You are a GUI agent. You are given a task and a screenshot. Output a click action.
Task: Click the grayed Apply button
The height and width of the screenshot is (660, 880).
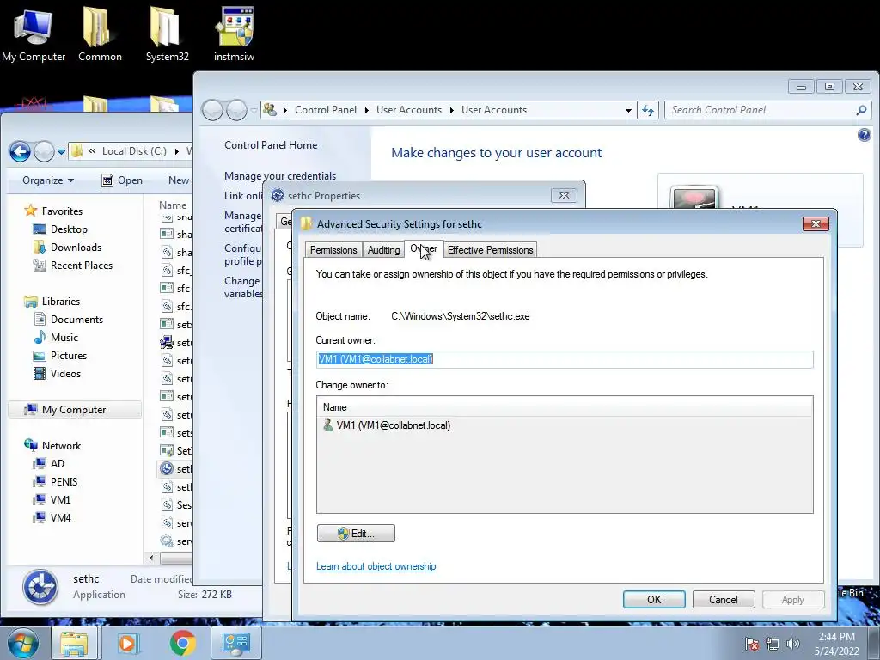(x=793, y=599)
